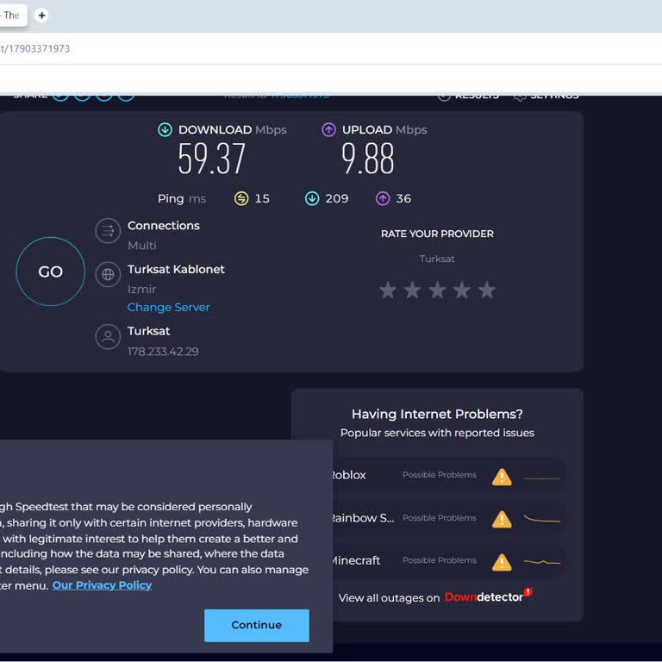Click the user profile icon beside Turksat ISP
662x662 pixels.
click(x=108, y=336)
